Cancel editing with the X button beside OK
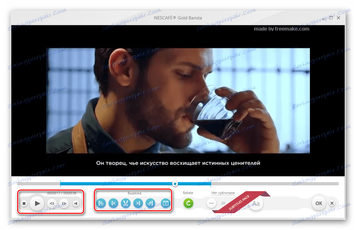This screenshot has width=356, height=230. point(332,203)
